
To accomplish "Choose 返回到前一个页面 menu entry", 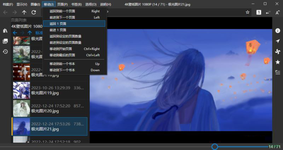I will [x=75, y=11].
